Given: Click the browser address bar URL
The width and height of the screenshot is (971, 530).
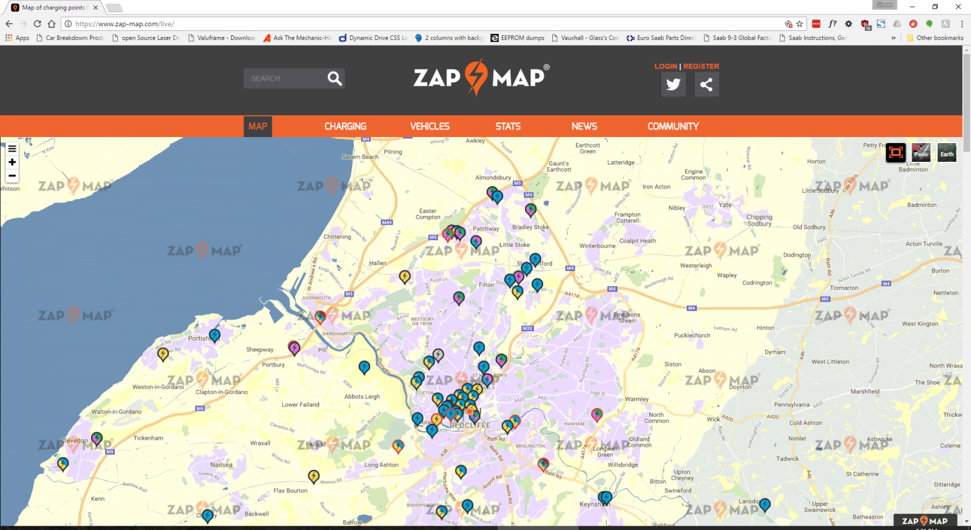Looking at the screenshot, I should (124, 24).
